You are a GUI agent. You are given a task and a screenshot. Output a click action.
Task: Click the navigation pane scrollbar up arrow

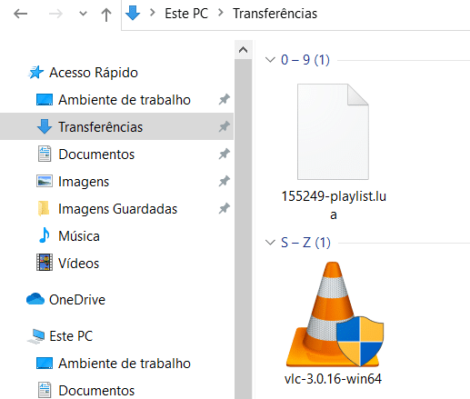tap(243, 50)
